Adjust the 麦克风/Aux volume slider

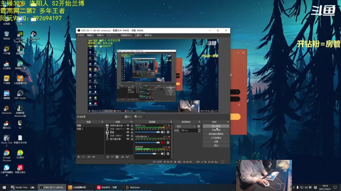click(147, 132)
